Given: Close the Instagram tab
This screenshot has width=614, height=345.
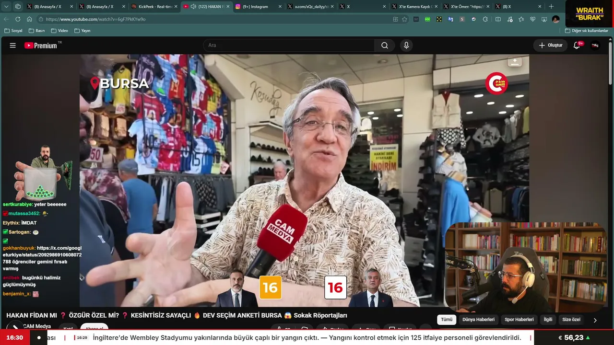Looking at the screenshot, I should pos(280,7).
